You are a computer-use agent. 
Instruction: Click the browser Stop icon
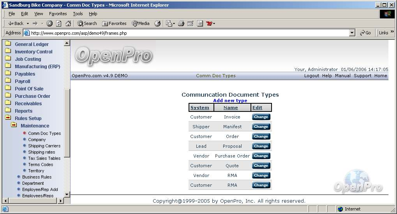(x=49, y=23)
